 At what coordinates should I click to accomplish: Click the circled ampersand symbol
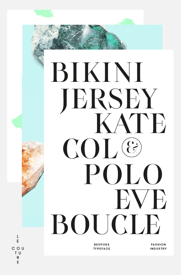(x=132, y=147)
